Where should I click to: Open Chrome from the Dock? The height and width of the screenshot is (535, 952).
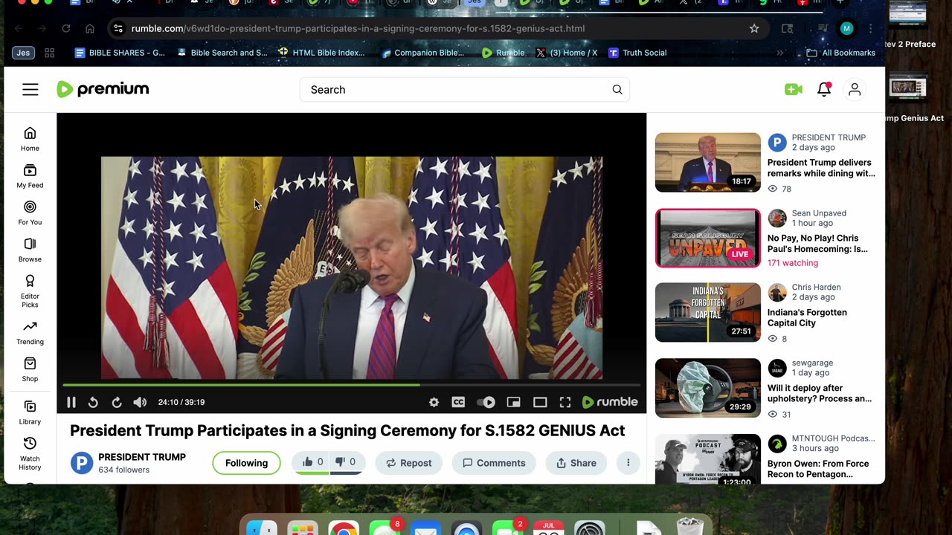[x=344, y=529]
